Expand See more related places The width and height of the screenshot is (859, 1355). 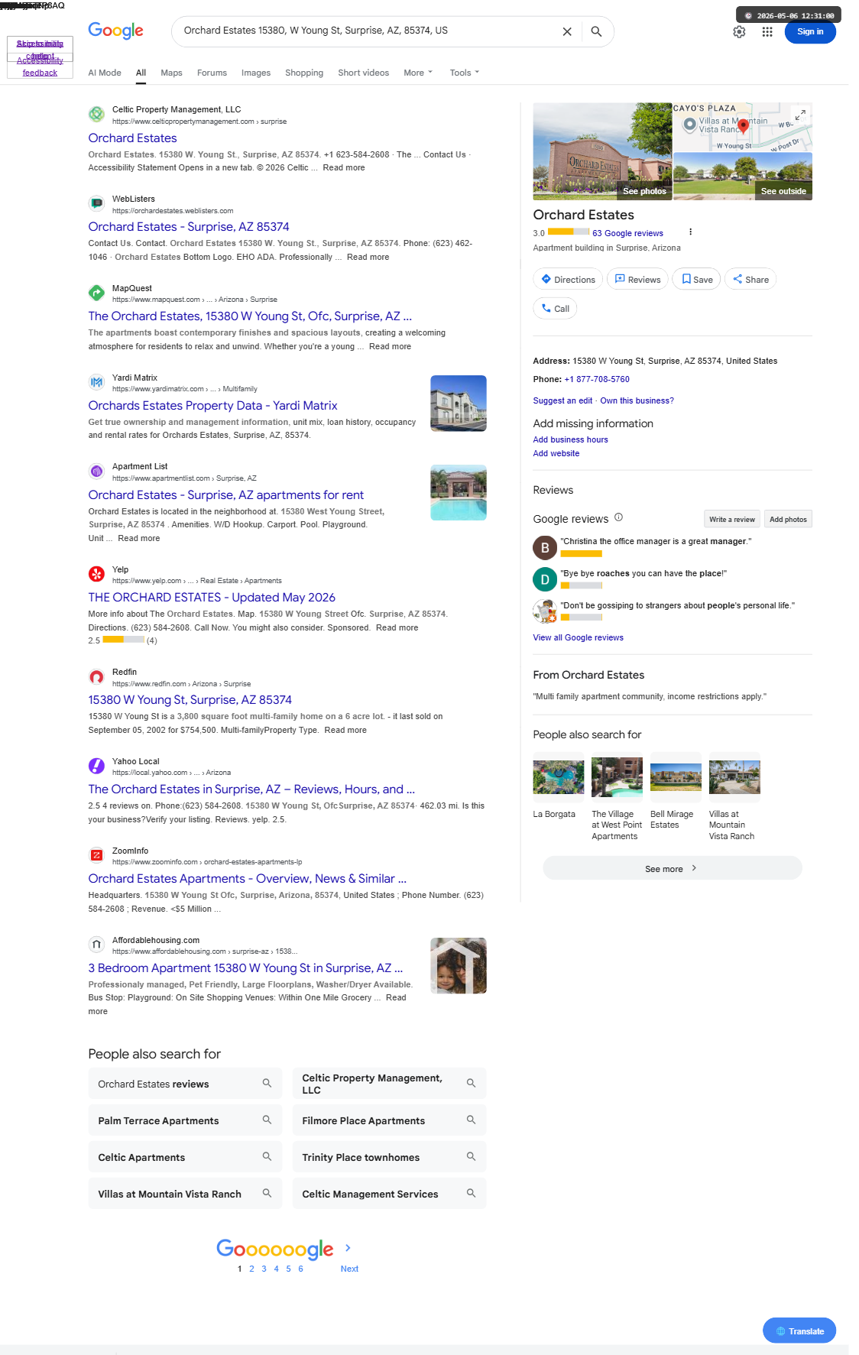click(672, 868)
